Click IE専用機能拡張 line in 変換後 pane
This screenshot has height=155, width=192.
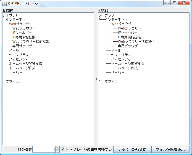point(129,37)
